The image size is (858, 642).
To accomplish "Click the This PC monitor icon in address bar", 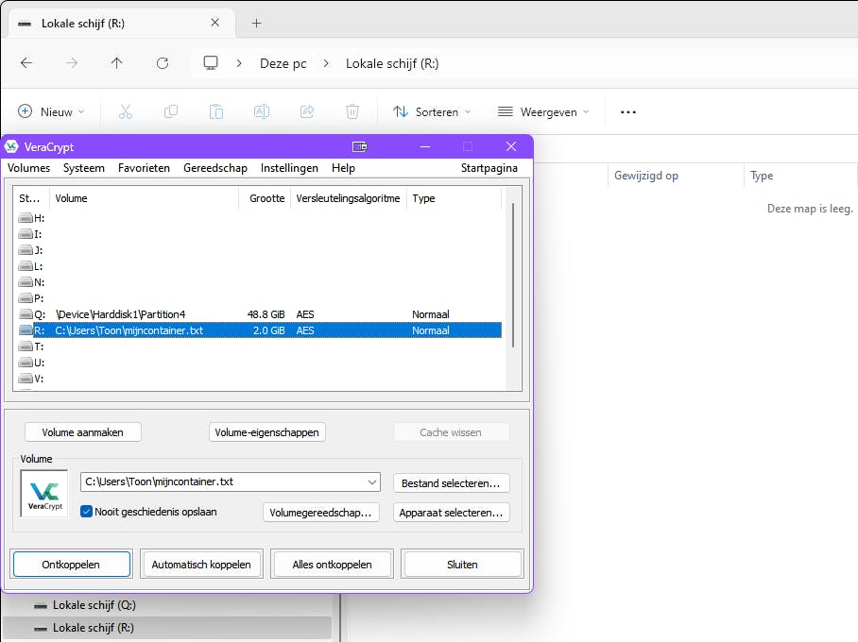I will point(211,63).
